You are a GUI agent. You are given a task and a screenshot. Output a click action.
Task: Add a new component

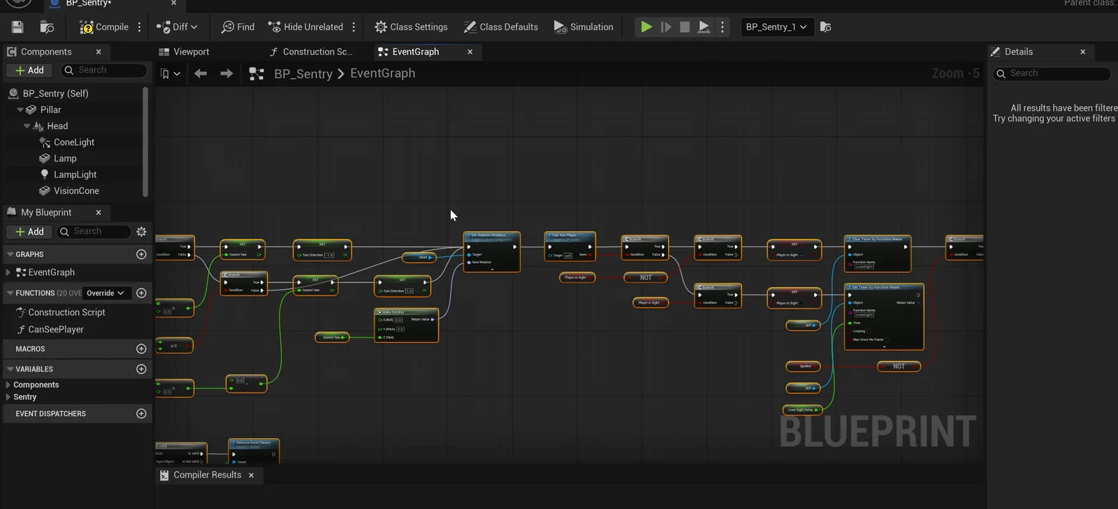29,71
